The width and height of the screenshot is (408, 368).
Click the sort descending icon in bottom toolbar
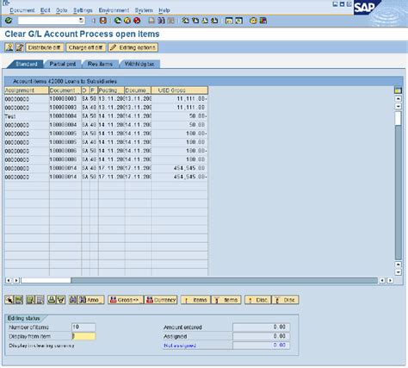click(x=61, y=300)
